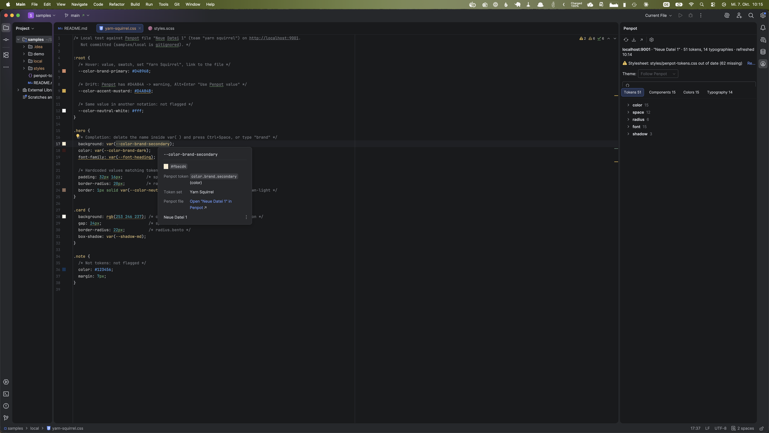Open the Refactor menu
The image size is (769, 433).
tap(116, 4)
